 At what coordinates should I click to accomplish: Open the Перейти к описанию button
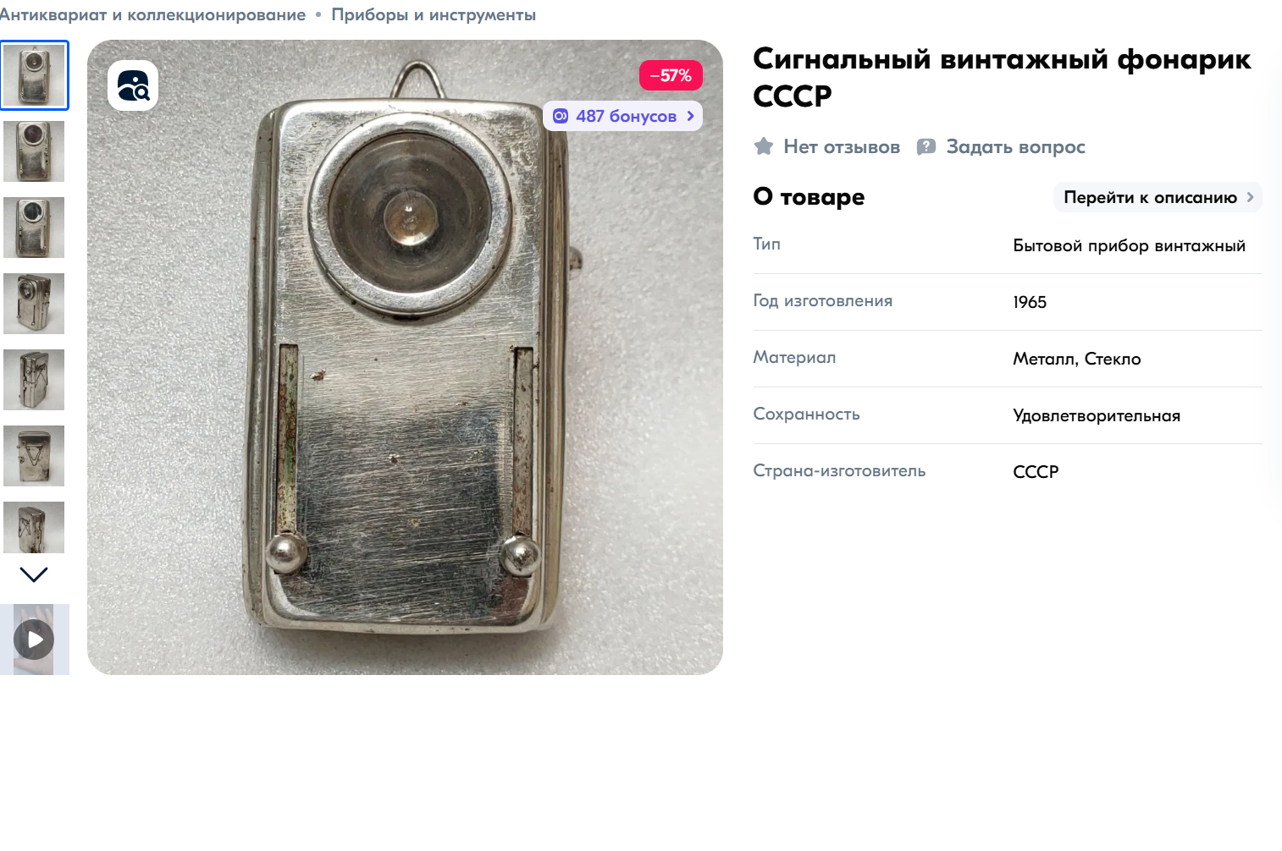pos(1158,197)
